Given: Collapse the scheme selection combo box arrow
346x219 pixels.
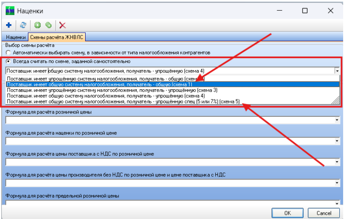Looking at the screenshot, I should pos(337,71).
